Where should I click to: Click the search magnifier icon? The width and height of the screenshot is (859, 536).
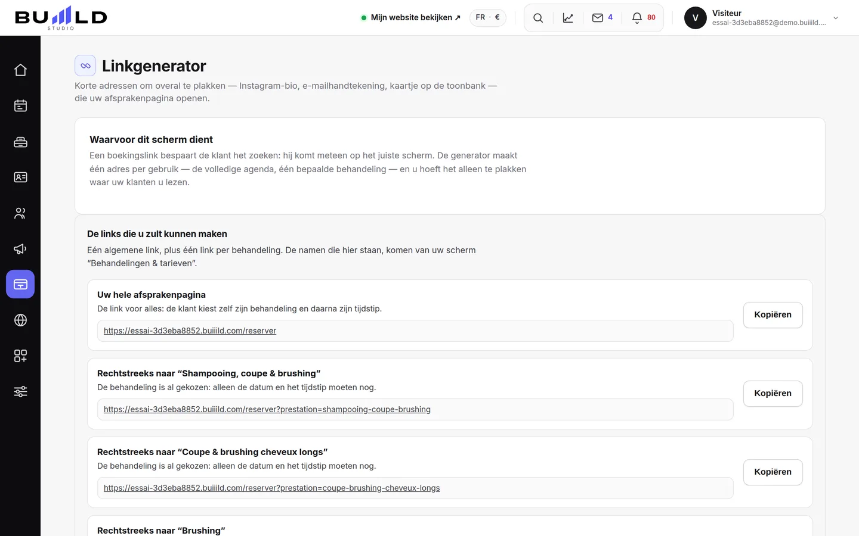point(538,18)
